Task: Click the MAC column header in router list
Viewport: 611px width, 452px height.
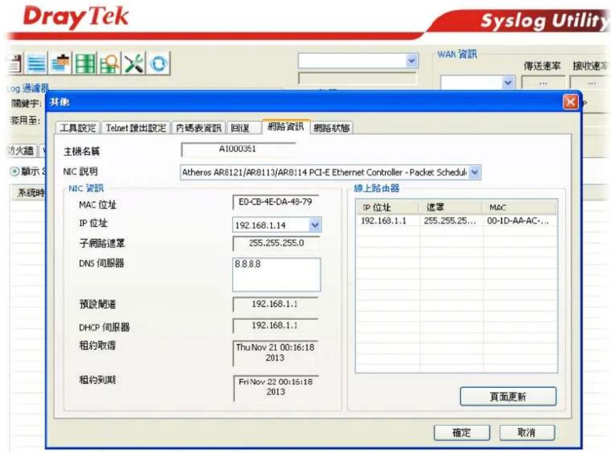Action: 520,207
